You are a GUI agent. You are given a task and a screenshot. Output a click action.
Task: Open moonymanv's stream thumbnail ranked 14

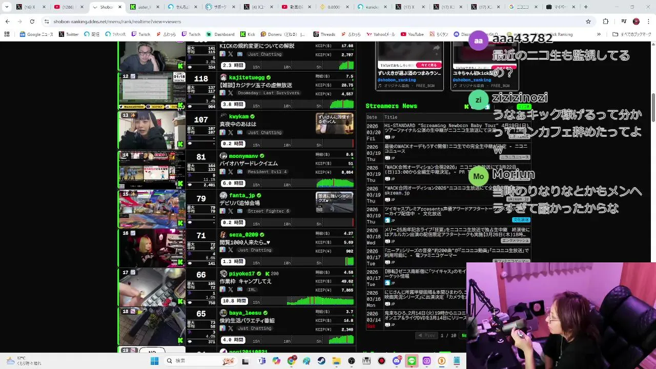point(152,170)
